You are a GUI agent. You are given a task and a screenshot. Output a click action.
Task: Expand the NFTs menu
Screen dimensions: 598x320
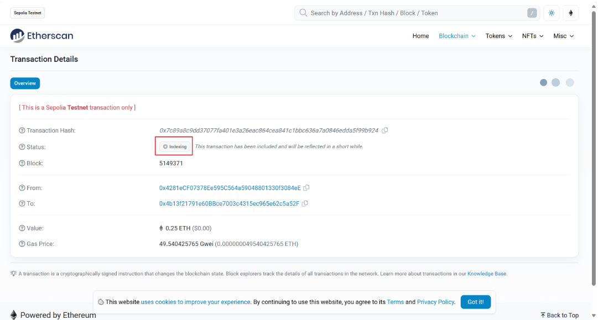pyautogui.click(x=533, y=36)
